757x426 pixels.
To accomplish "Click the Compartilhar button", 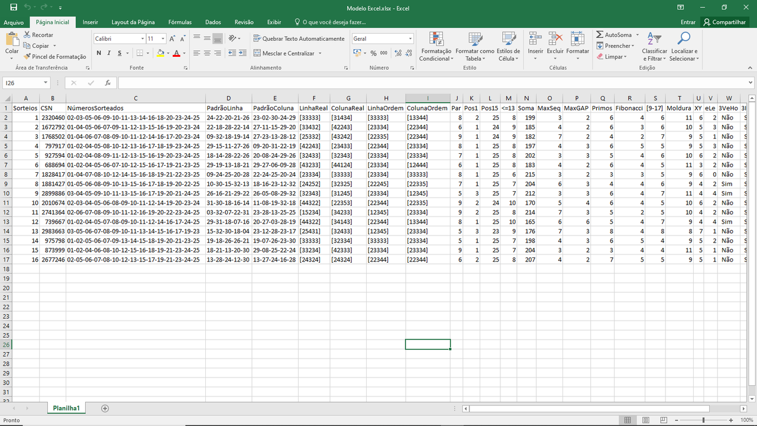I will point(724,22).
